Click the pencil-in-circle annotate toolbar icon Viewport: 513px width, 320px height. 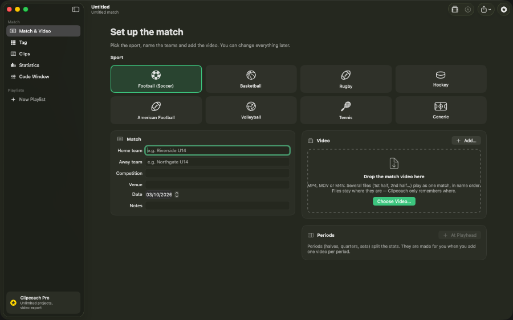tap(468, 10)
